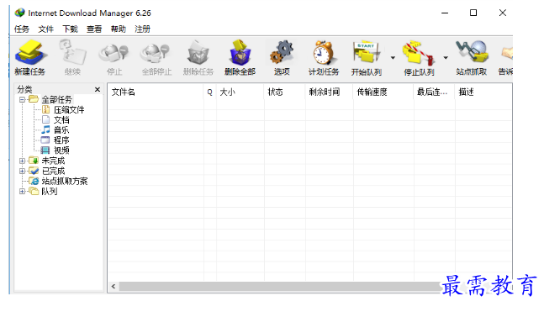Image resolution: width=544 pixels, height=312 pixels.
Task: Expand the 队列 tree node
Action: pos(22,191)
